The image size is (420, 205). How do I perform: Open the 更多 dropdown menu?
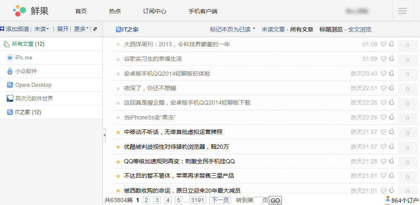pyautogui.click(x=81, y=29)
